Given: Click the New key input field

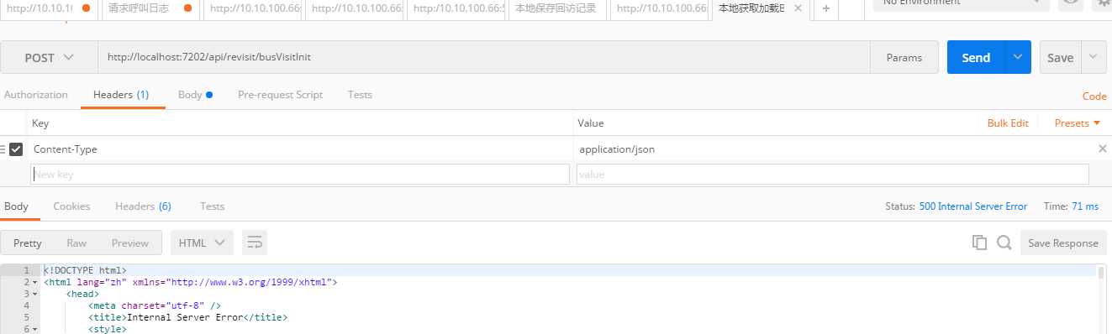Looking at the screenshot, I should [x=300, y=174].
